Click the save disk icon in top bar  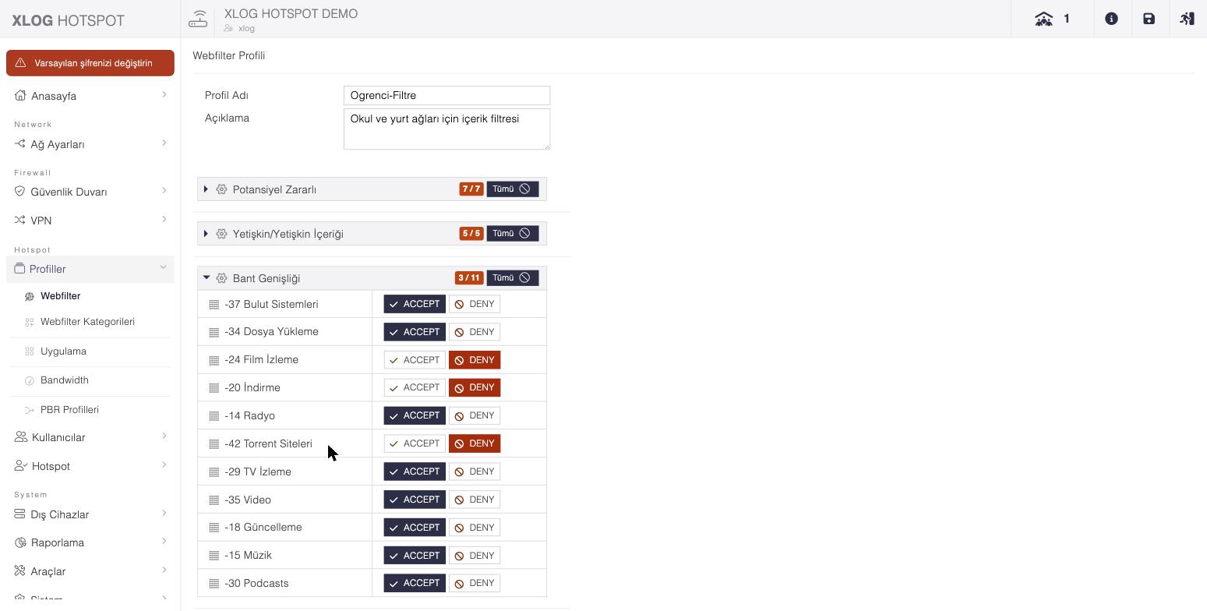coord(1149,19)
